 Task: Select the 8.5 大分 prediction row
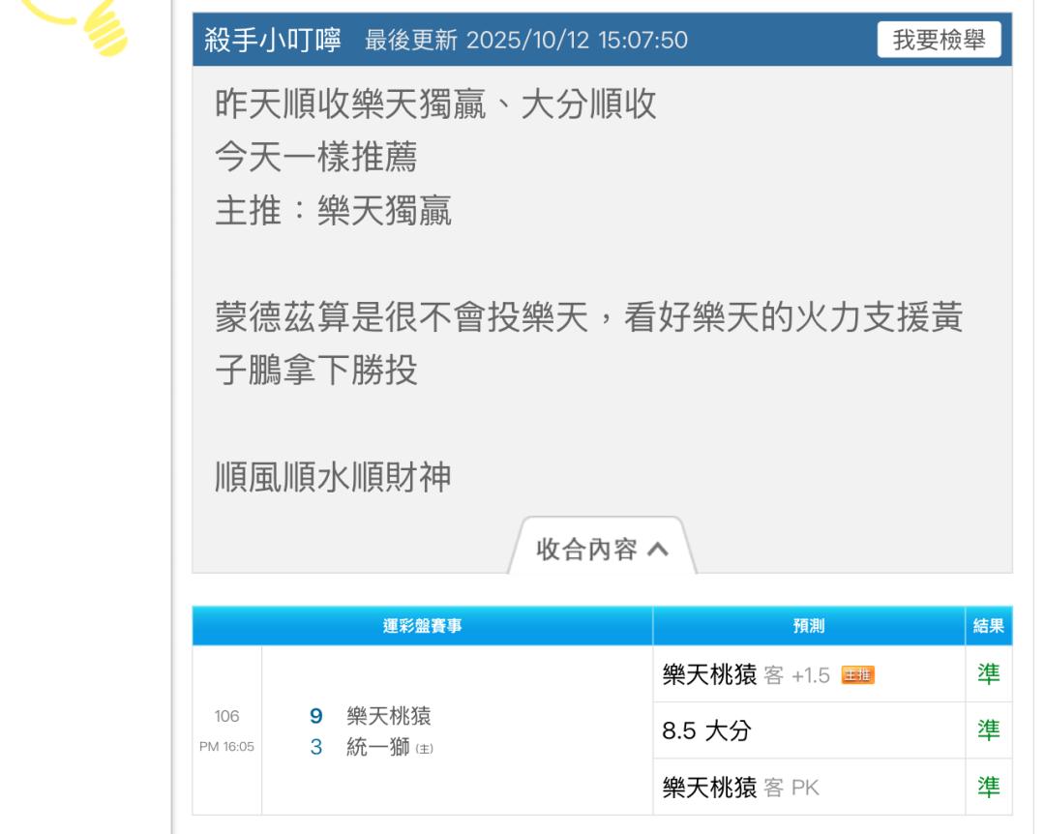tap(706, 731)
